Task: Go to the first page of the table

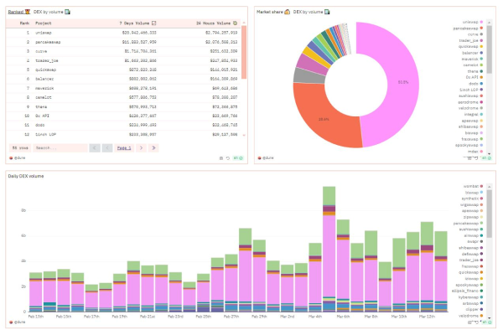Action: pos(94,147)
